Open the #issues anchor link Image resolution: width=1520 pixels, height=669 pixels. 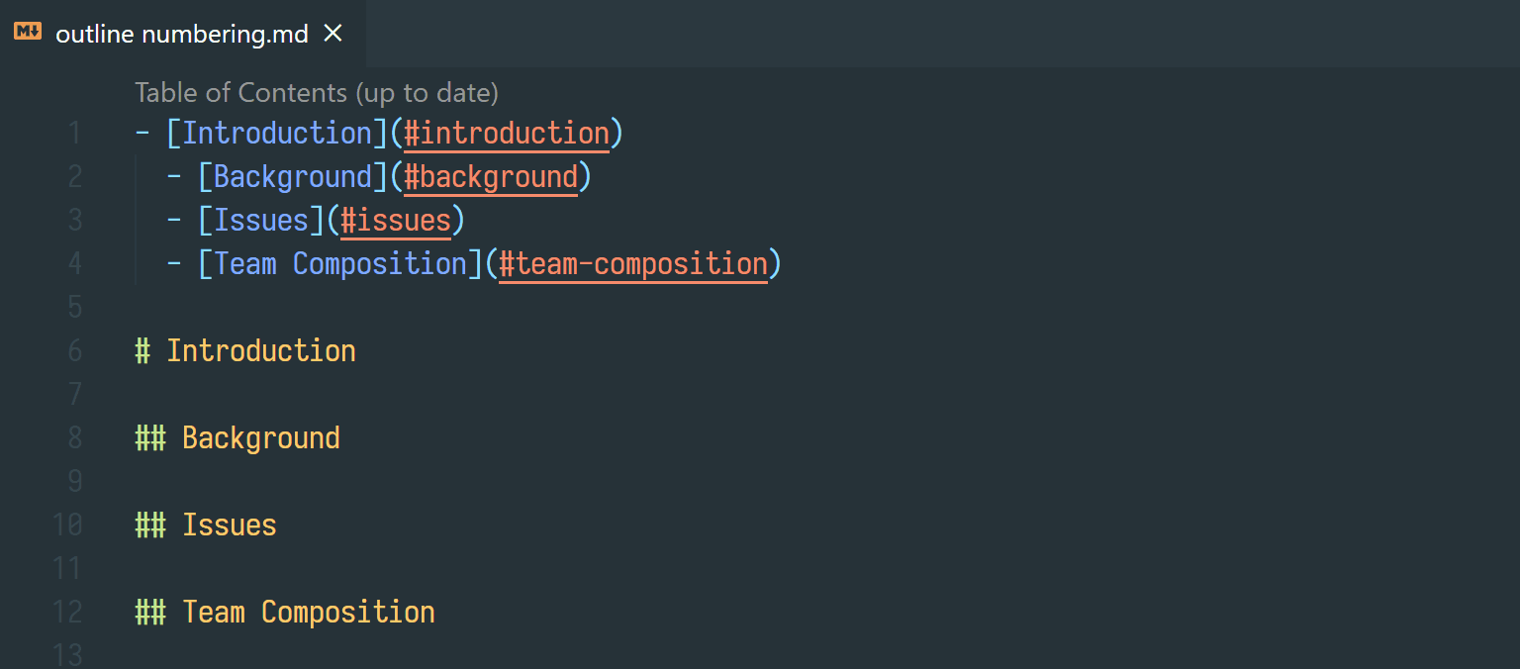395,220
